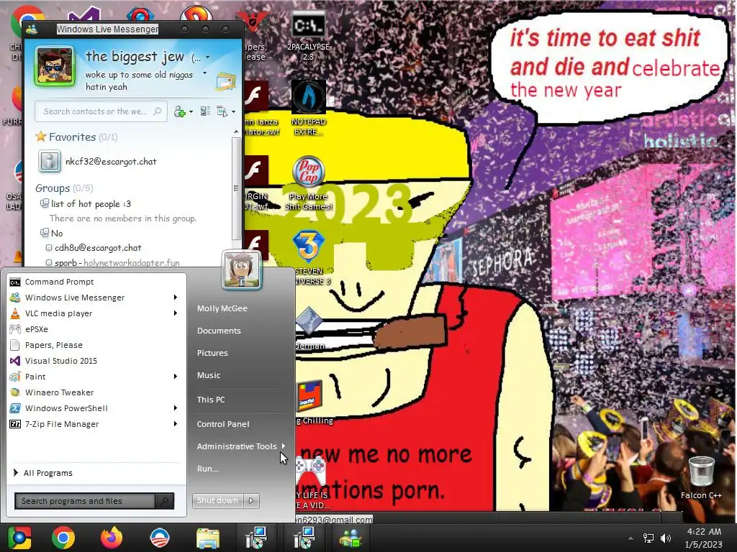Screen dimensions: 737x552
Task: Click Run... in the Start menu
Action: coord(207,469)
